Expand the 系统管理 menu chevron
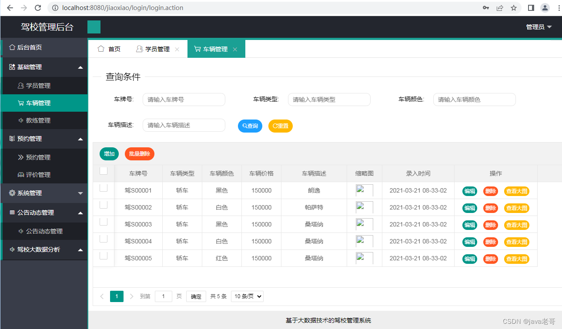The width and height of the screenshot is (562, 329). point(81,193)
